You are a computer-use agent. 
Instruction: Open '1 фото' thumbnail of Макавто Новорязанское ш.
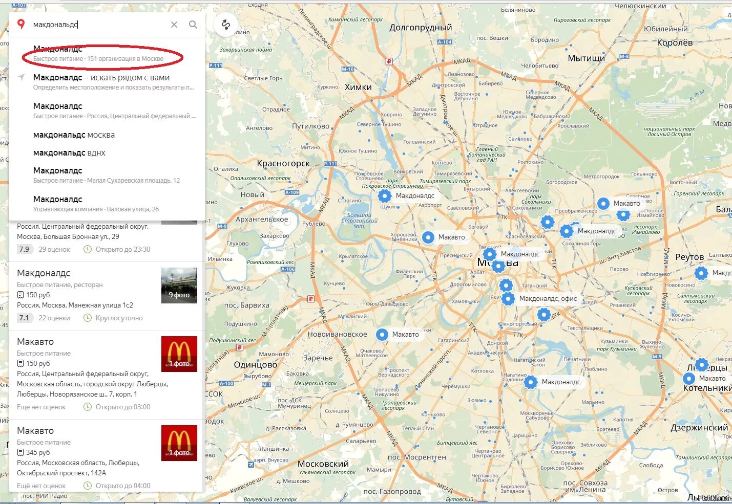179,354
